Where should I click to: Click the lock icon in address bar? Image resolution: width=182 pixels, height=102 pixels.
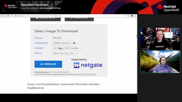coord(12,16)
